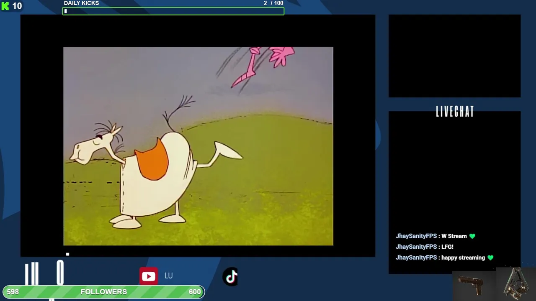Click the TikTok icon in overlay
536x301 pixels.
[231, 277]
